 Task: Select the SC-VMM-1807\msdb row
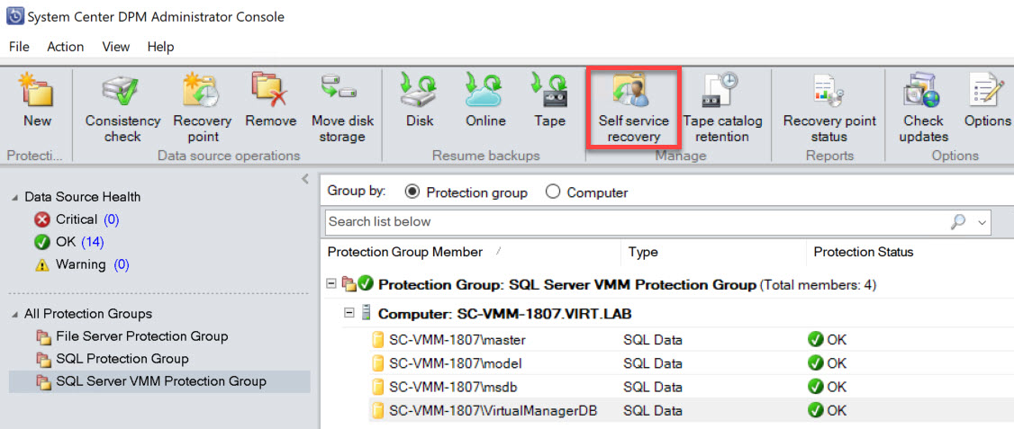tap(691, 387)
